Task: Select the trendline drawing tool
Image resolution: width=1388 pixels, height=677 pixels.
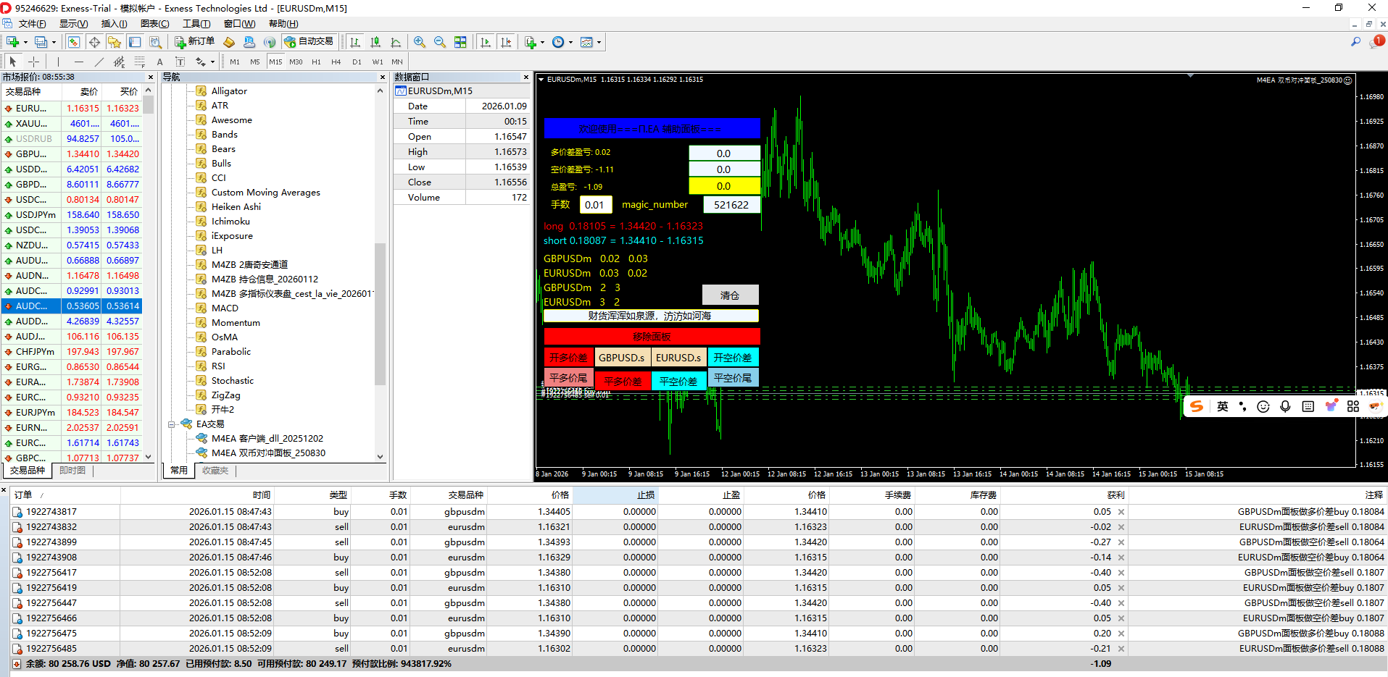Action: click(99, 62)
